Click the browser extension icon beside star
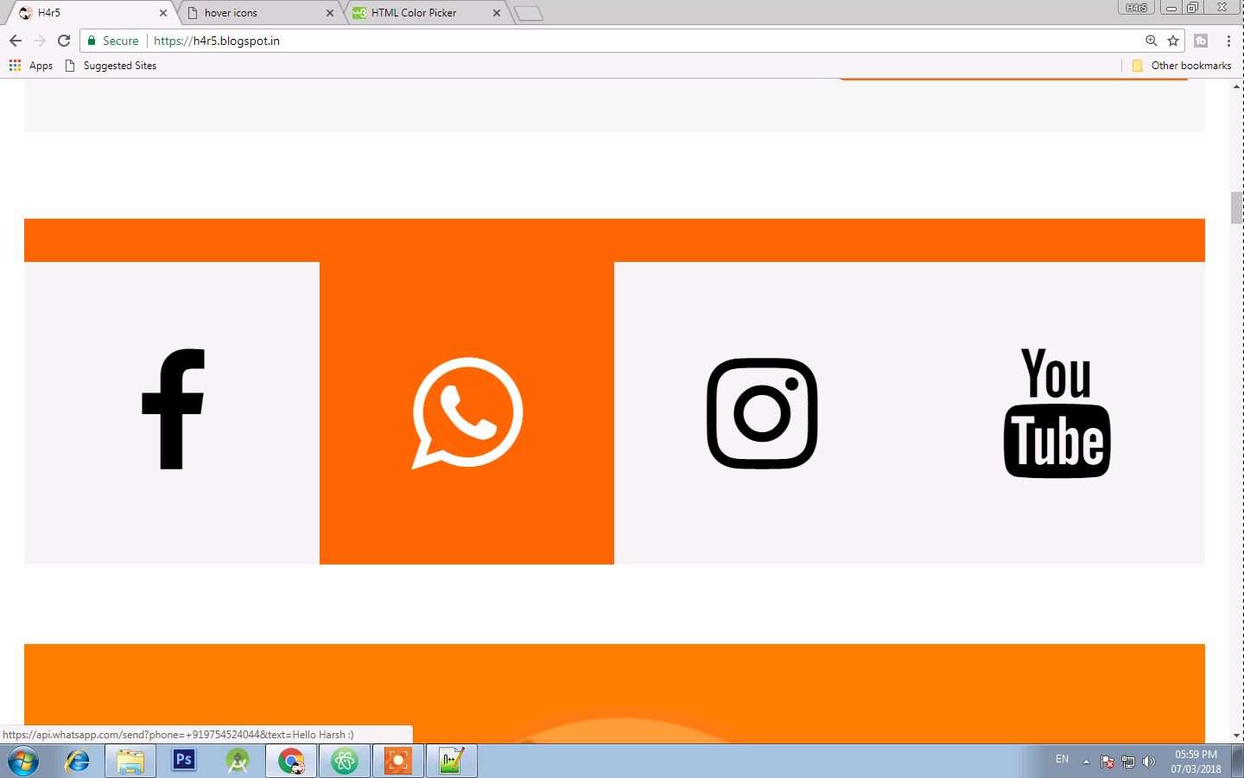 1201,41
